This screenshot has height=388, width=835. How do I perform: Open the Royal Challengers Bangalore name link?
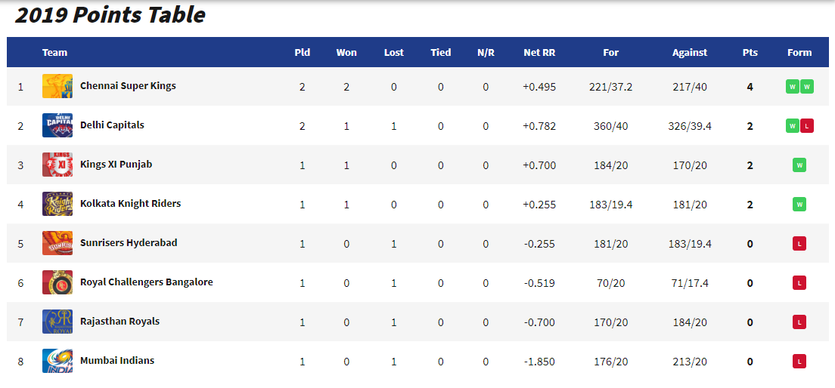coord(147,282)
